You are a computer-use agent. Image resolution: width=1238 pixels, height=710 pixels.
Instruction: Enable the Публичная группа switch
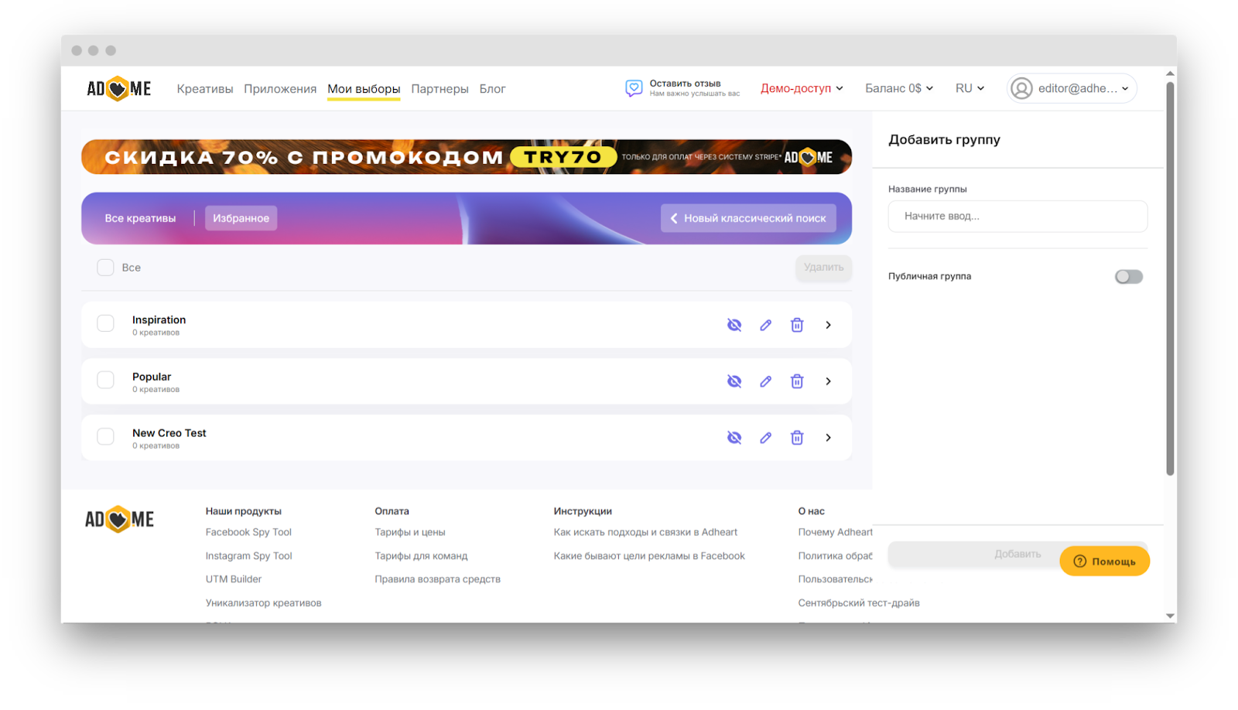tap(1128, 276)
